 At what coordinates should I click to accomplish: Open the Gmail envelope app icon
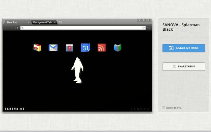[x=53, y=48]
